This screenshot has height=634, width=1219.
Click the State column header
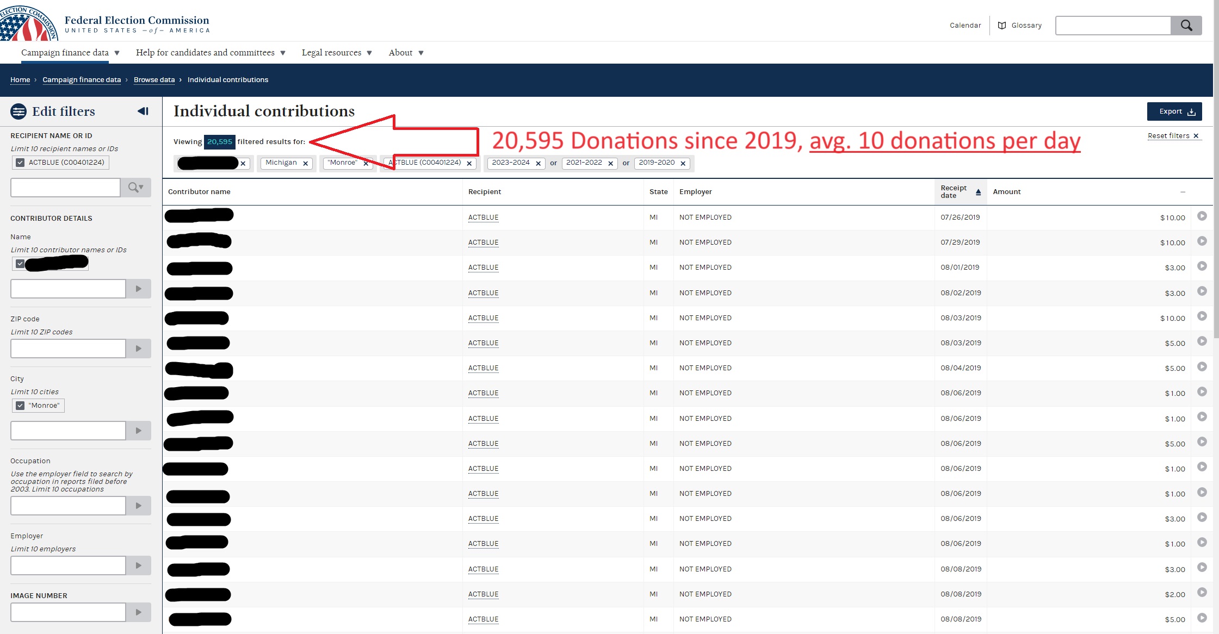[x=658, y=192]
